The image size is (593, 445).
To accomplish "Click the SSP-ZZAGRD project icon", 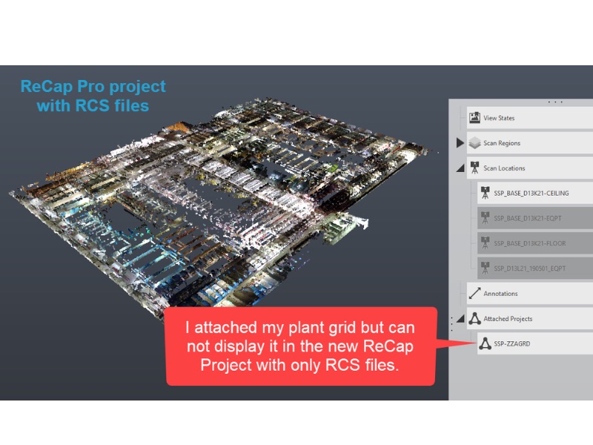I will [x=485, y=343].
